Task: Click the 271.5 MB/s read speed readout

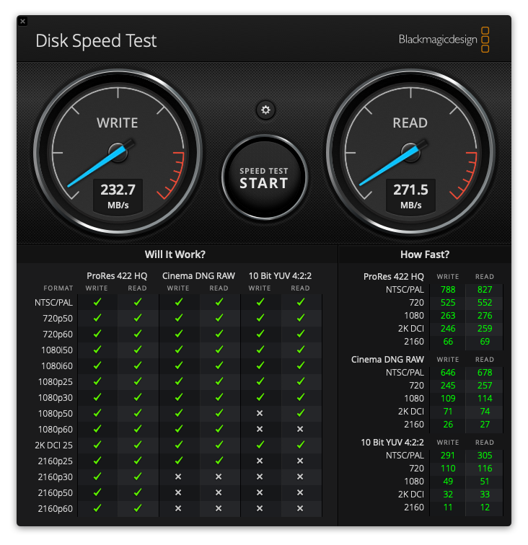Action: pyautogui.click(x=410, y=195)
